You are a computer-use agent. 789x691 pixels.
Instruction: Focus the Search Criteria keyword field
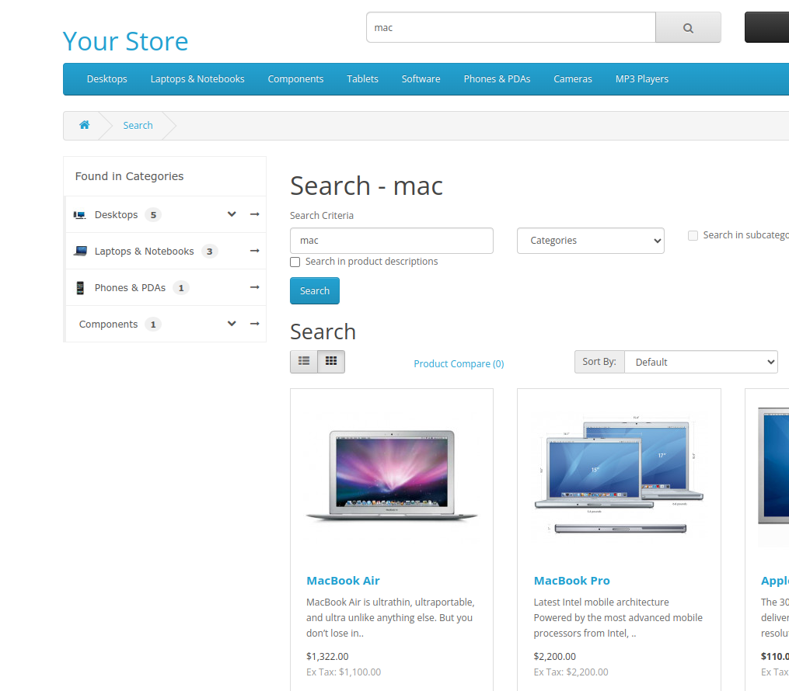tap(392, 241)
